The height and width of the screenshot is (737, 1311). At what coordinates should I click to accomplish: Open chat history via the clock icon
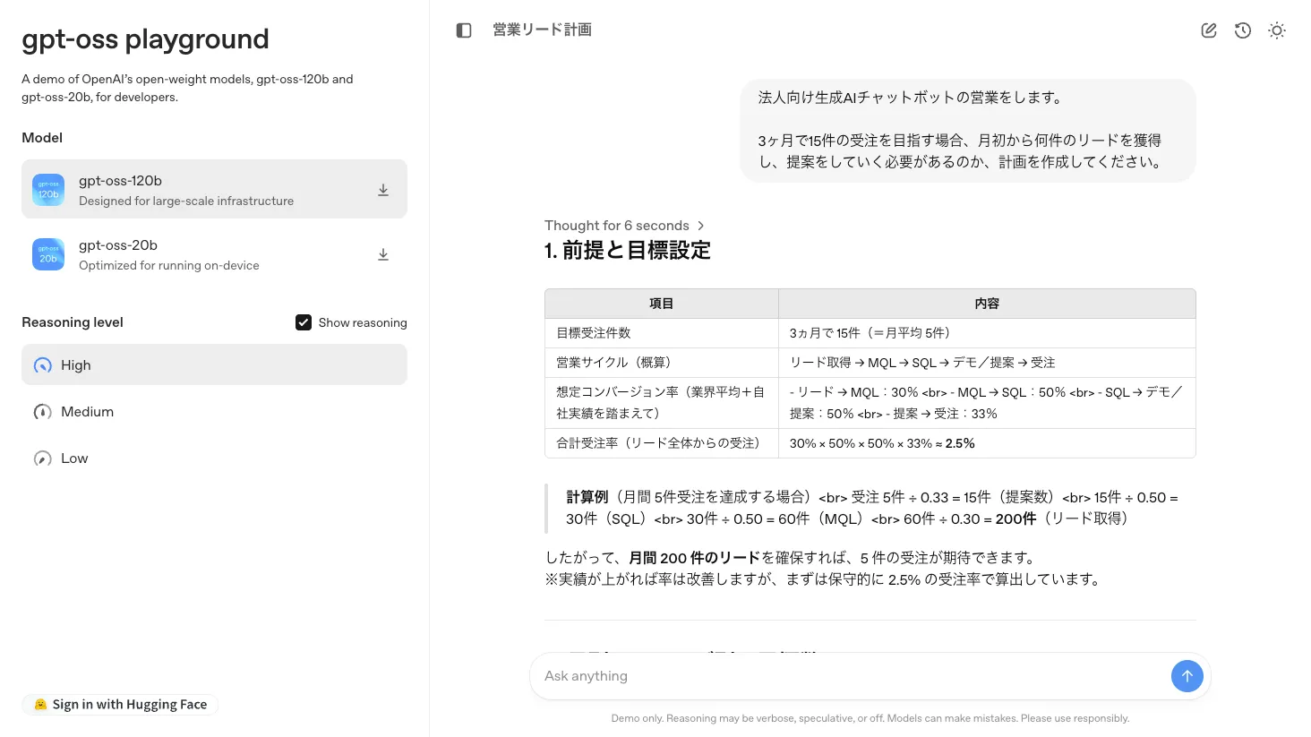[1243, 30]
